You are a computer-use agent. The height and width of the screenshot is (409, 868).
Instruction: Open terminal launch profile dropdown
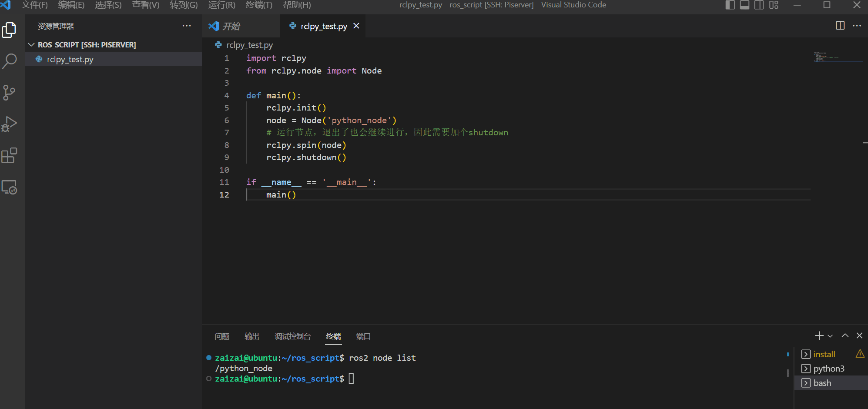pyautogui.click(x=830, y=336)
